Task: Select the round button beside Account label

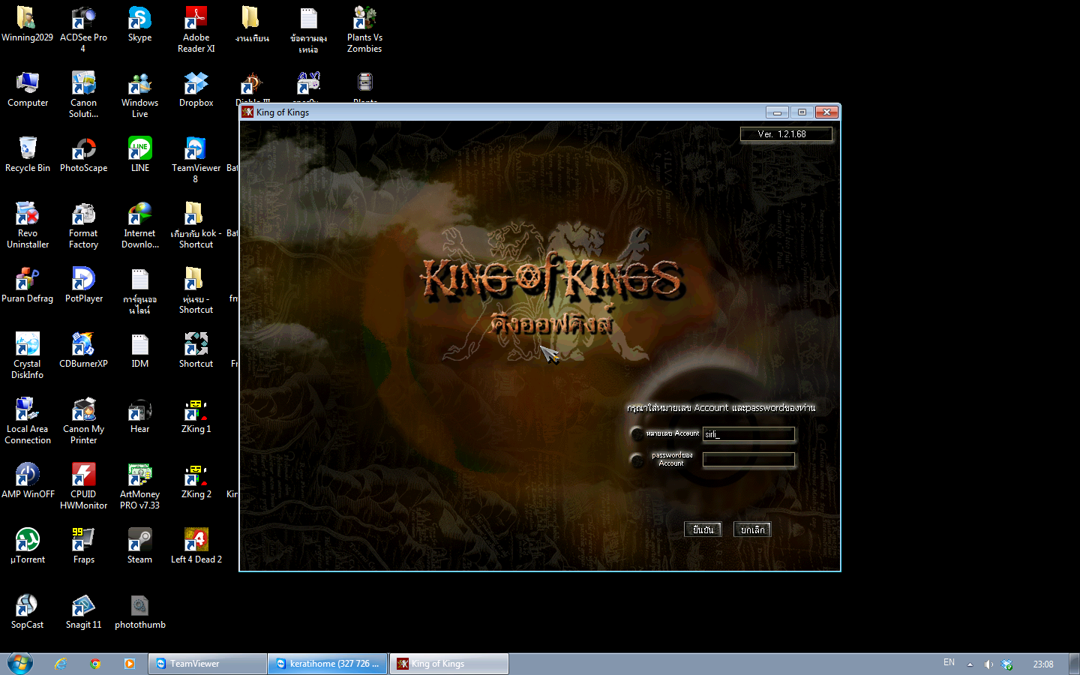Action: click(637, 433)
